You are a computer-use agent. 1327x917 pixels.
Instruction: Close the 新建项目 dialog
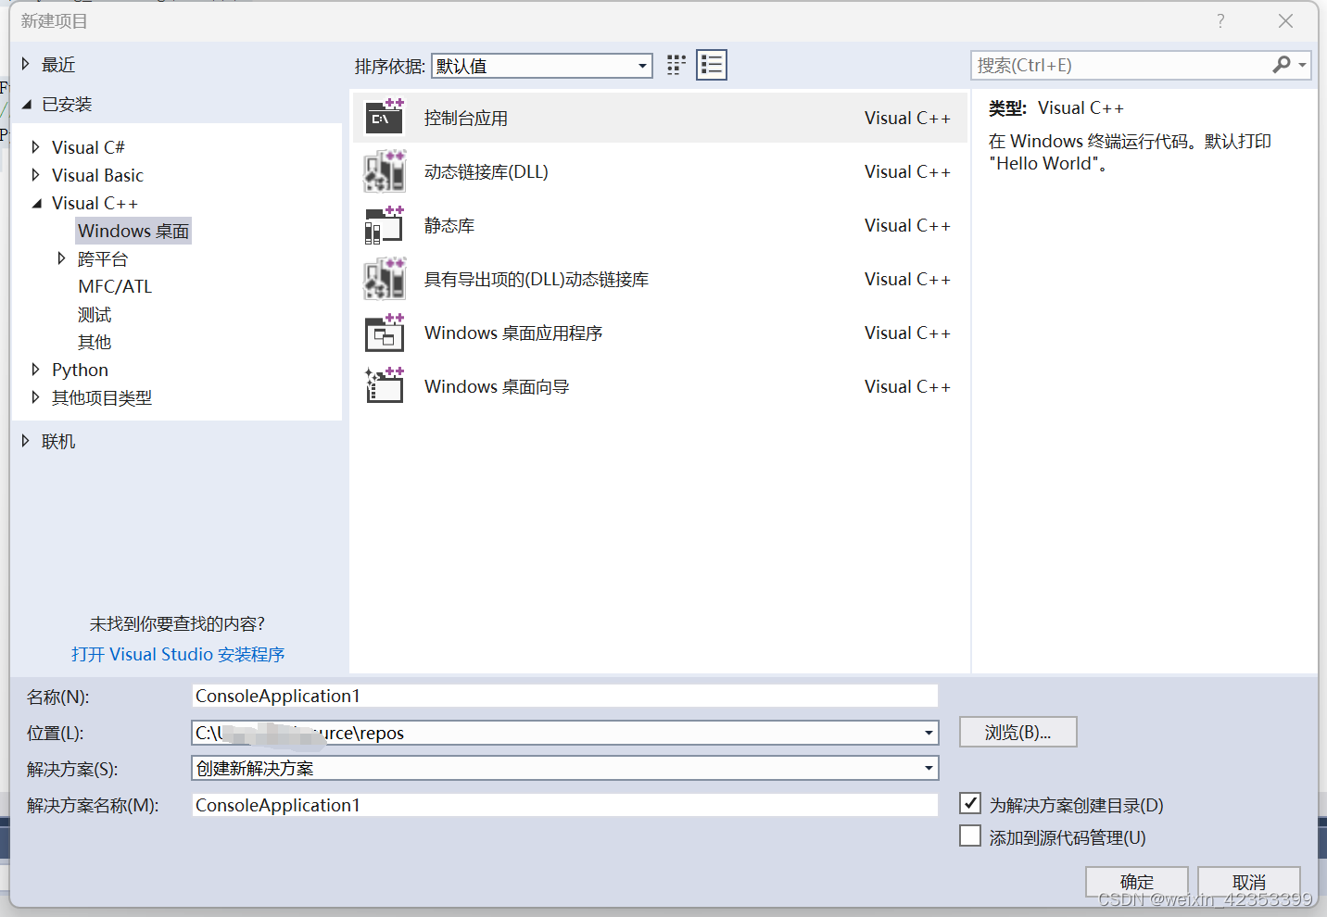point(1285,20)
